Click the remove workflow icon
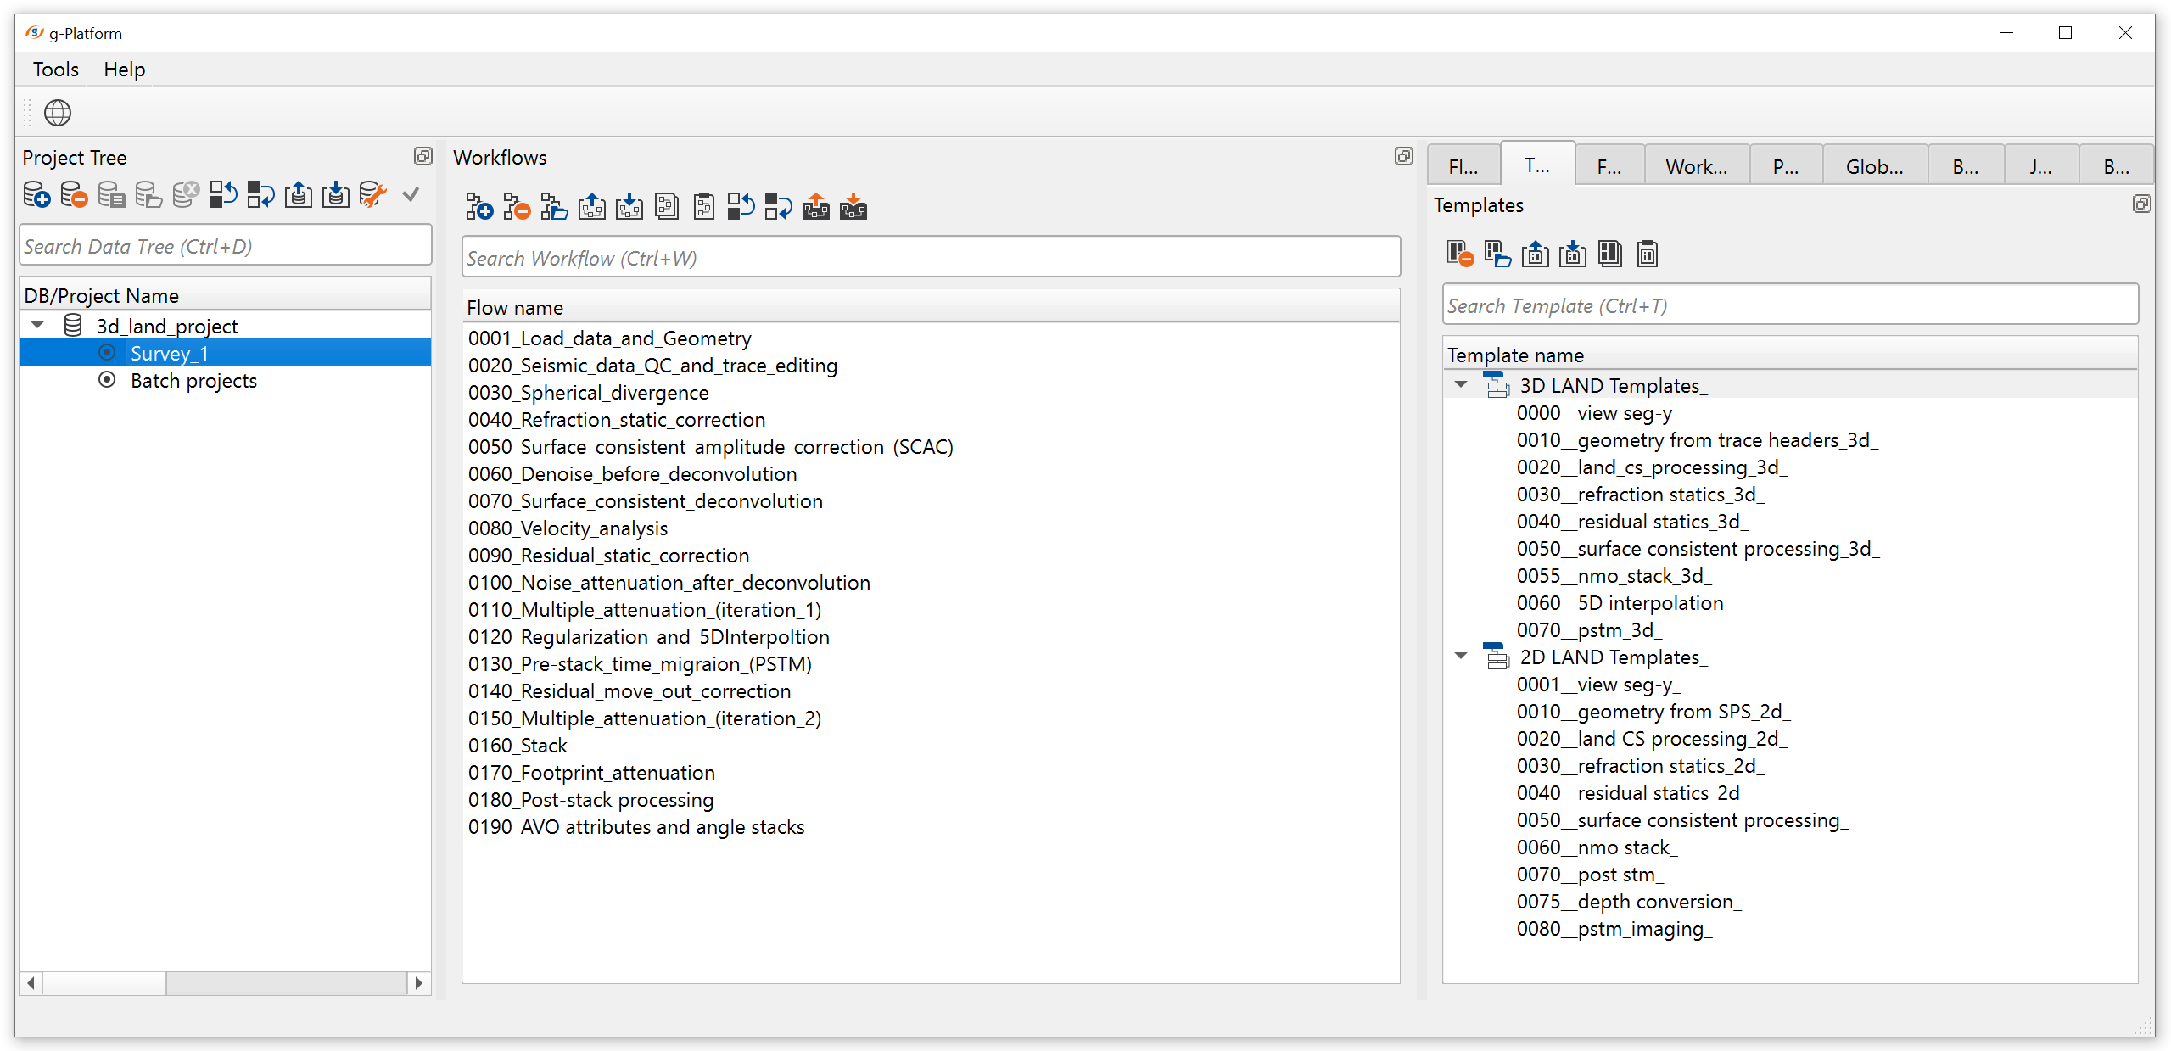This screenshot has height=1051, width=2171. pos(517,207)
